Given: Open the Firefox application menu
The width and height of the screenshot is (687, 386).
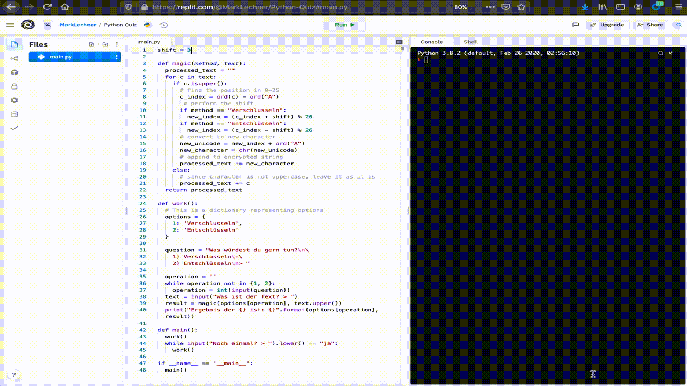Looking at the screenshot, I should [x=677, y=7].
